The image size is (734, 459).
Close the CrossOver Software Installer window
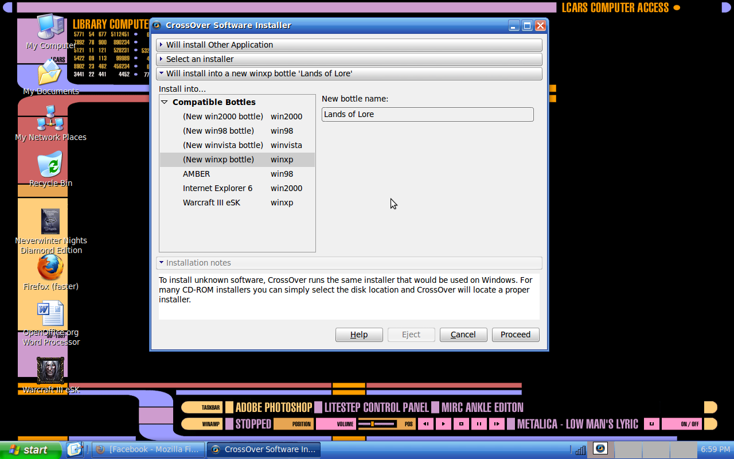tap(540, 26)
